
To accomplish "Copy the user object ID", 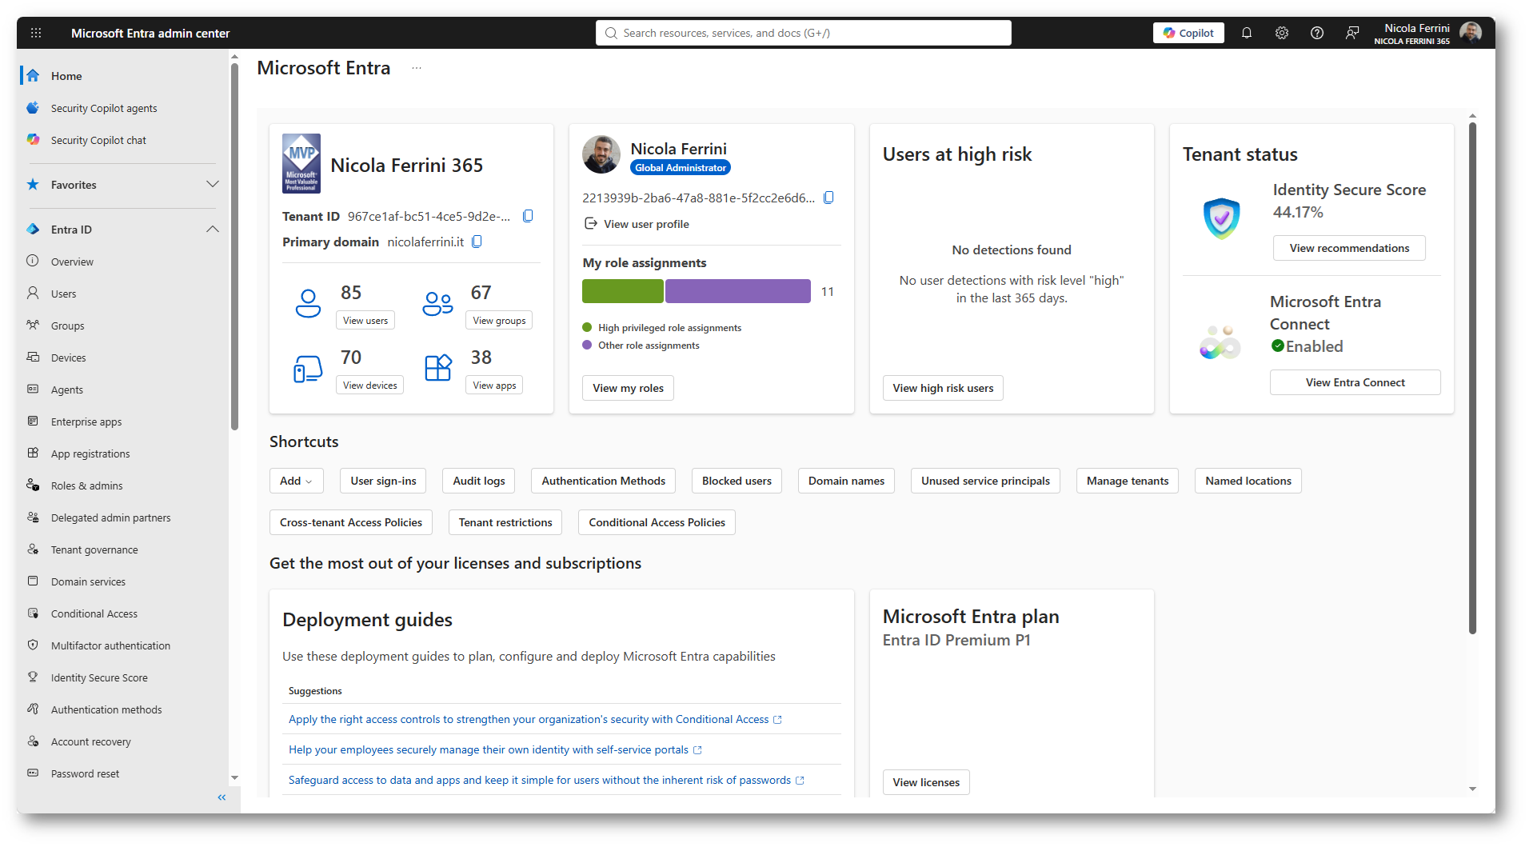I will (828, 198).
